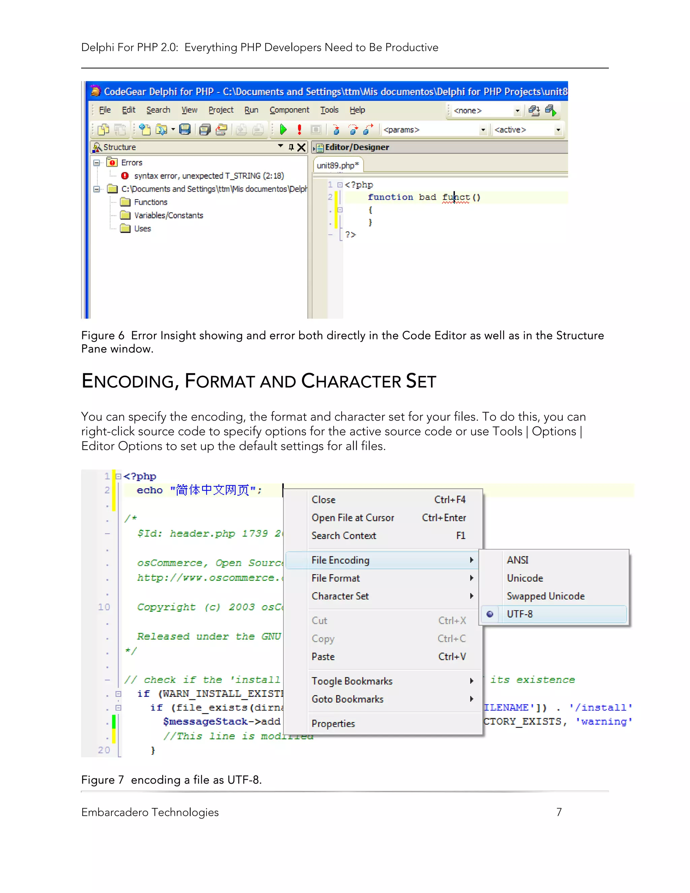
Task: Open the Run menu
Action: [251, 110]
